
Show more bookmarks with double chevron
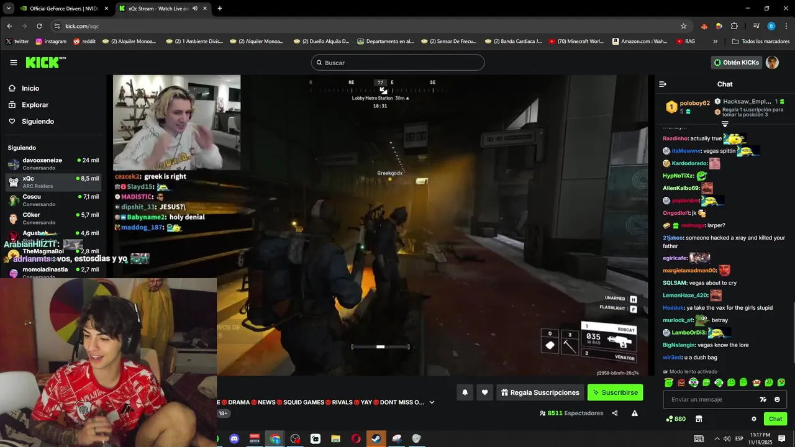pos(715,42)
